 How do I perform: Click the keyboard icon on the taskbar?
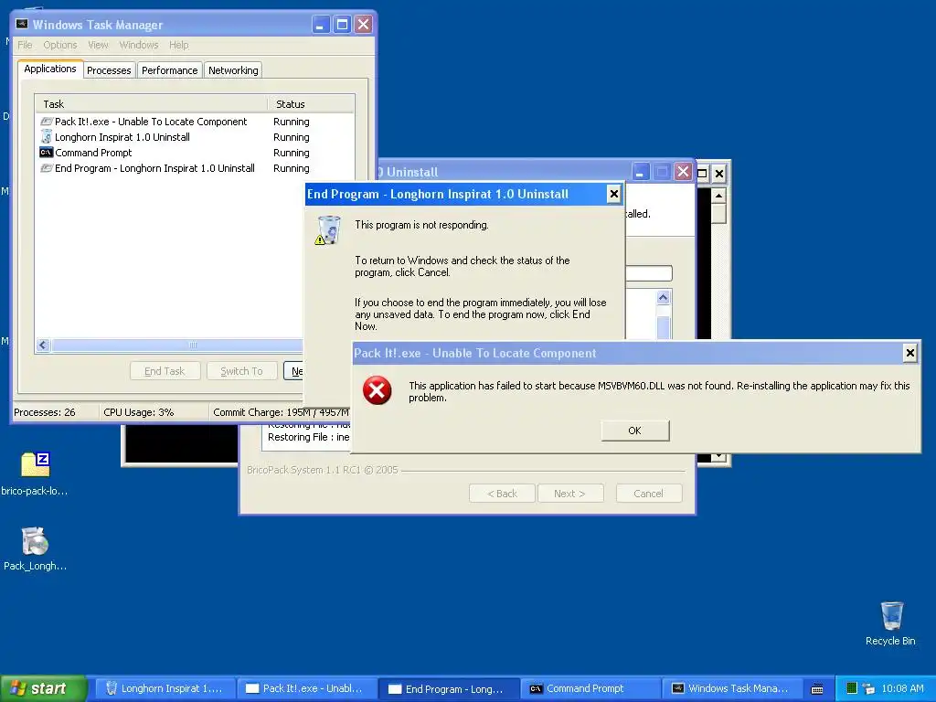click(x=817, y=689)
